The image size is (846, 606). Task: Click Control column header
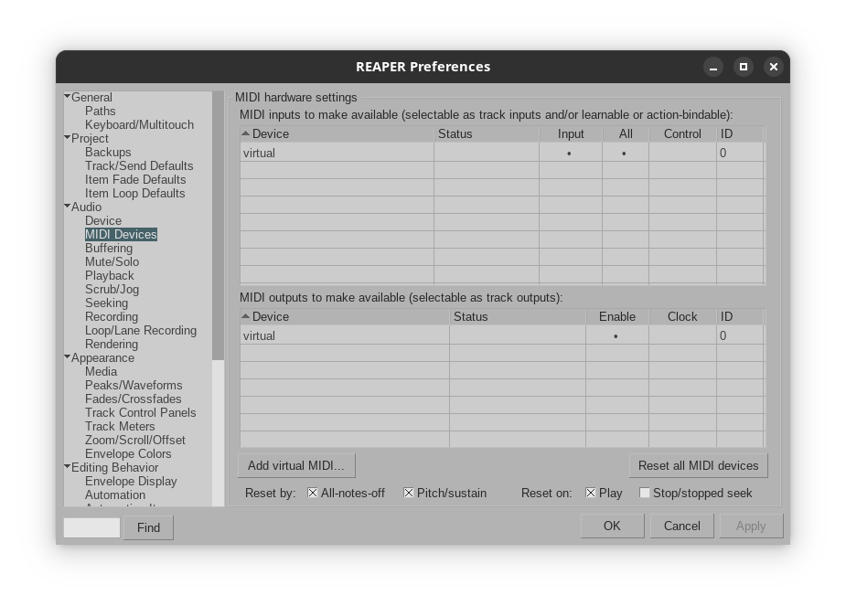coord(682,133)
